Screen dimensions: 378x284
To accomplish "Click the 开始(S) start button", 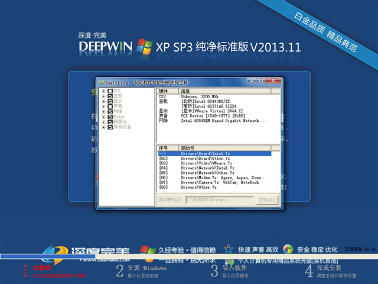I will (x=267, y=200).
